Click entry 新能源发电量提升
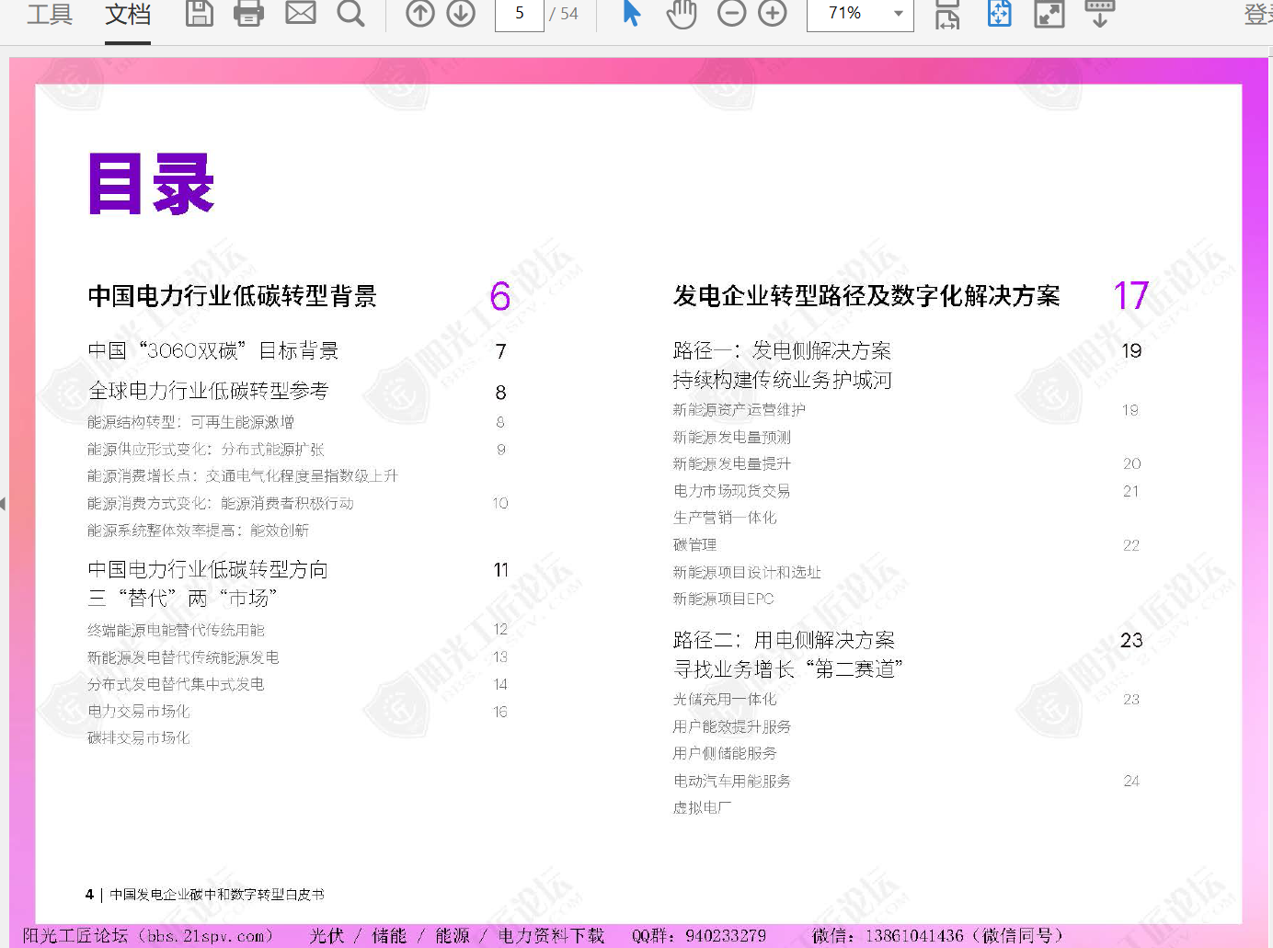 (x=732, y=464)
